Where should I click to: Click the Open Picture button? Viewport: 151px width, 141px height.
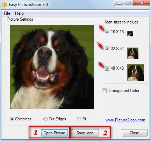(55, 133)
